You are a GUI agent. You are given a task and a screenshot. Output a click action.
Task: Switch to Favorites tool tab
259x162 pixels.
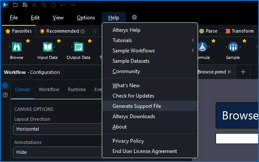18,31
